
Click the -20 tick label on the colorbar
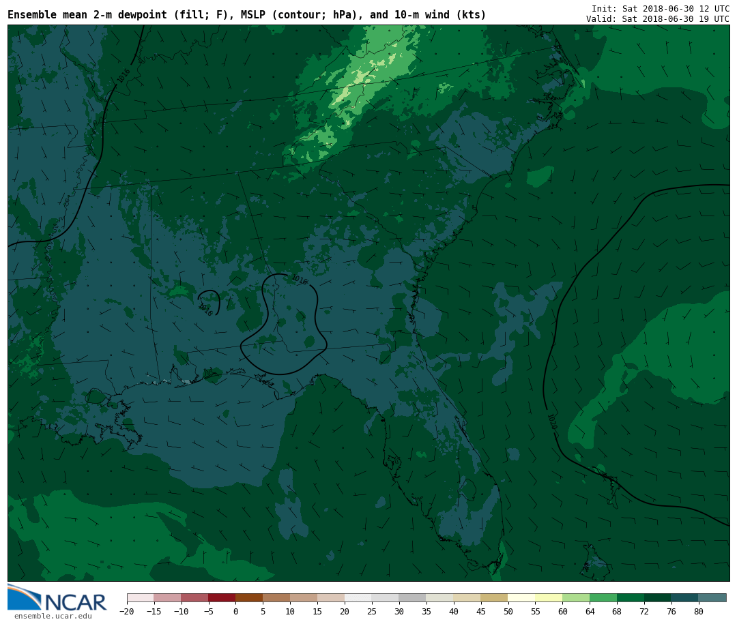[x=127, y=612]
